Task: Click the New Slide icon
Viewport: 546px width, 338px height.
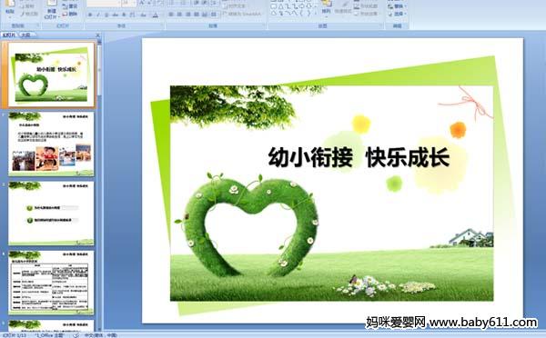Action: [x=51, y=10]
